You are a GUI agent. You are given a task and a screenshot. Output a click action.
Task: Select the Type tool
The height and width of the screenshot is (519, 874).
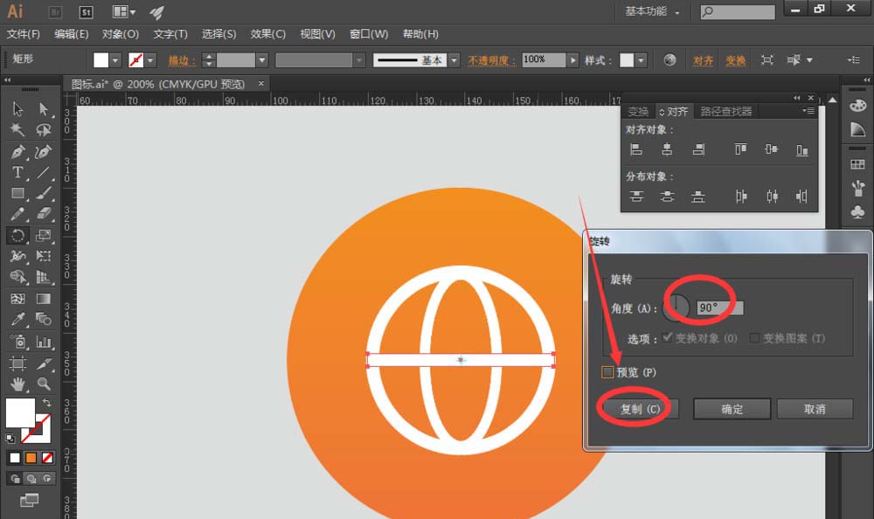[17, 172]
